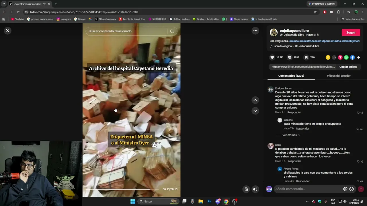Screen dimensions: 367x206
Task: Open the Chrome three-dot menu
Action: pyautogui.click(x=363, y=12)
